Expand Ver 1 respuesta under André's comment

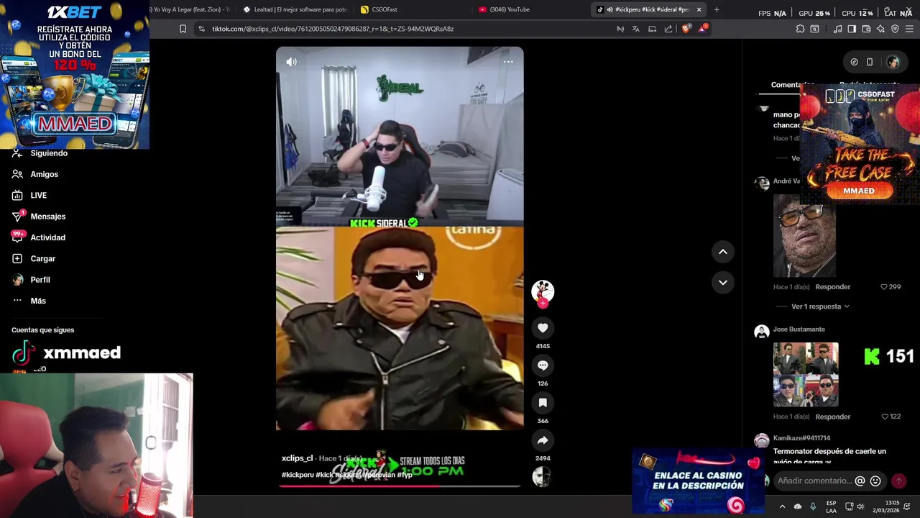pos(820,306)
